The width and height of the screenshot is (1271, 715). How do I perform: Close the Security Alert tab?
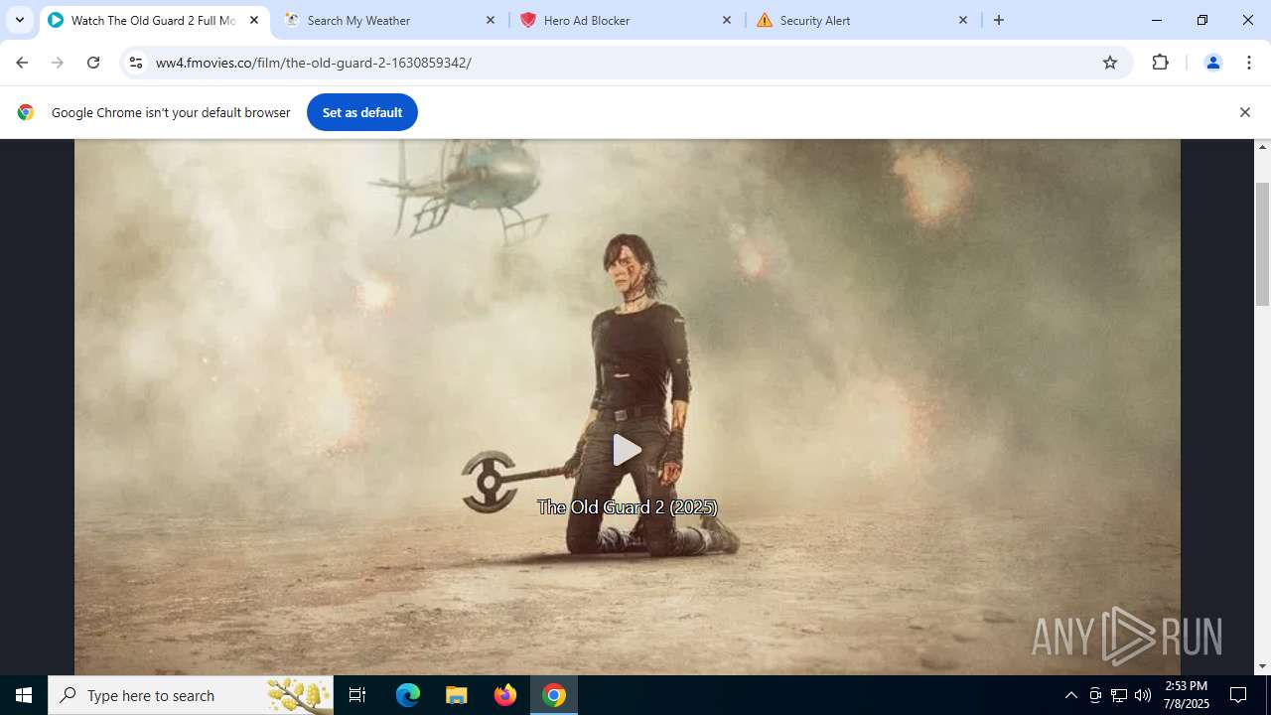[x=963, y=20]
